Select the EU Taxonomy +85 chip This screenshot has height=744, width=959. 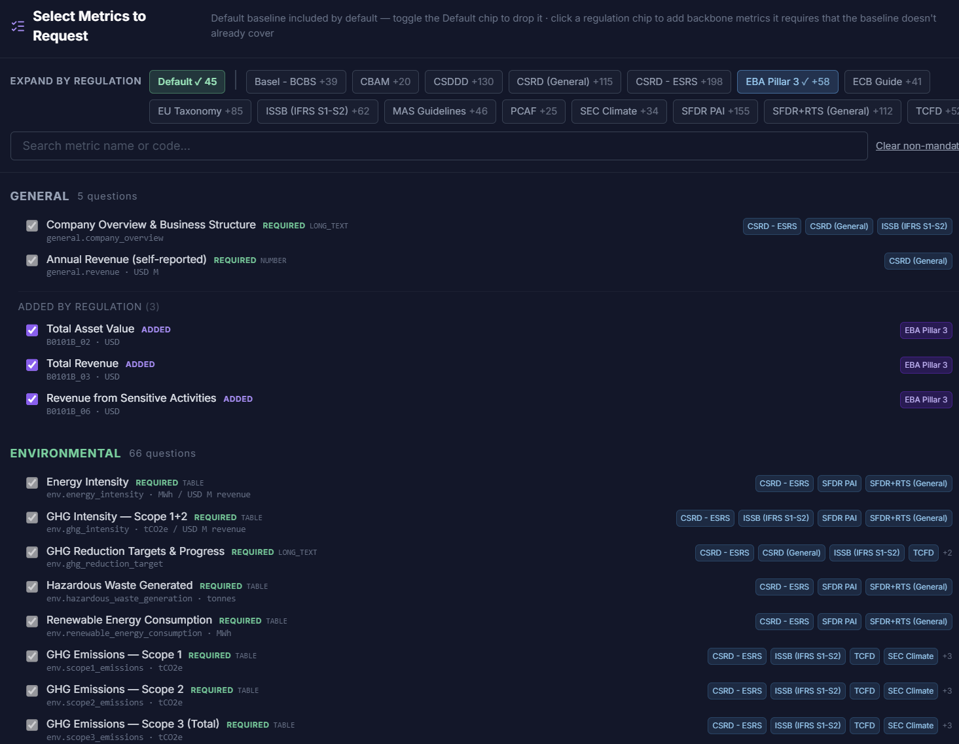click(200, 111)
